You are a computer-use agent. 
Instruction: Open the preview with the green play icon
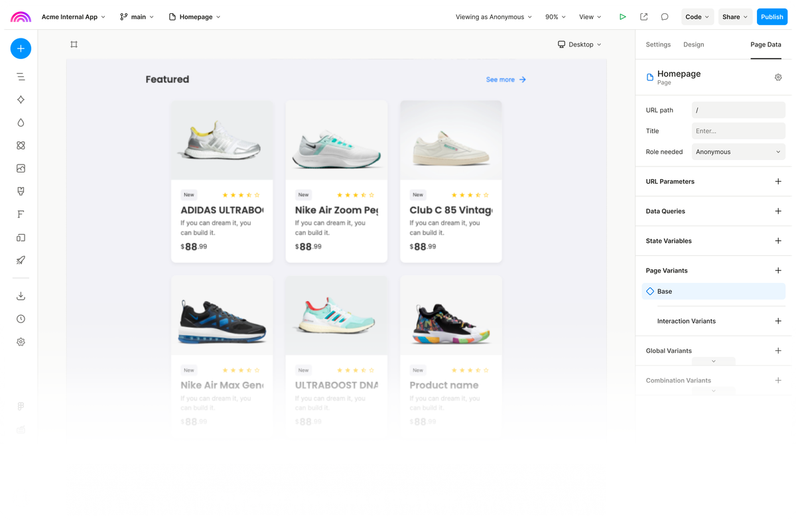click(623, 17)
